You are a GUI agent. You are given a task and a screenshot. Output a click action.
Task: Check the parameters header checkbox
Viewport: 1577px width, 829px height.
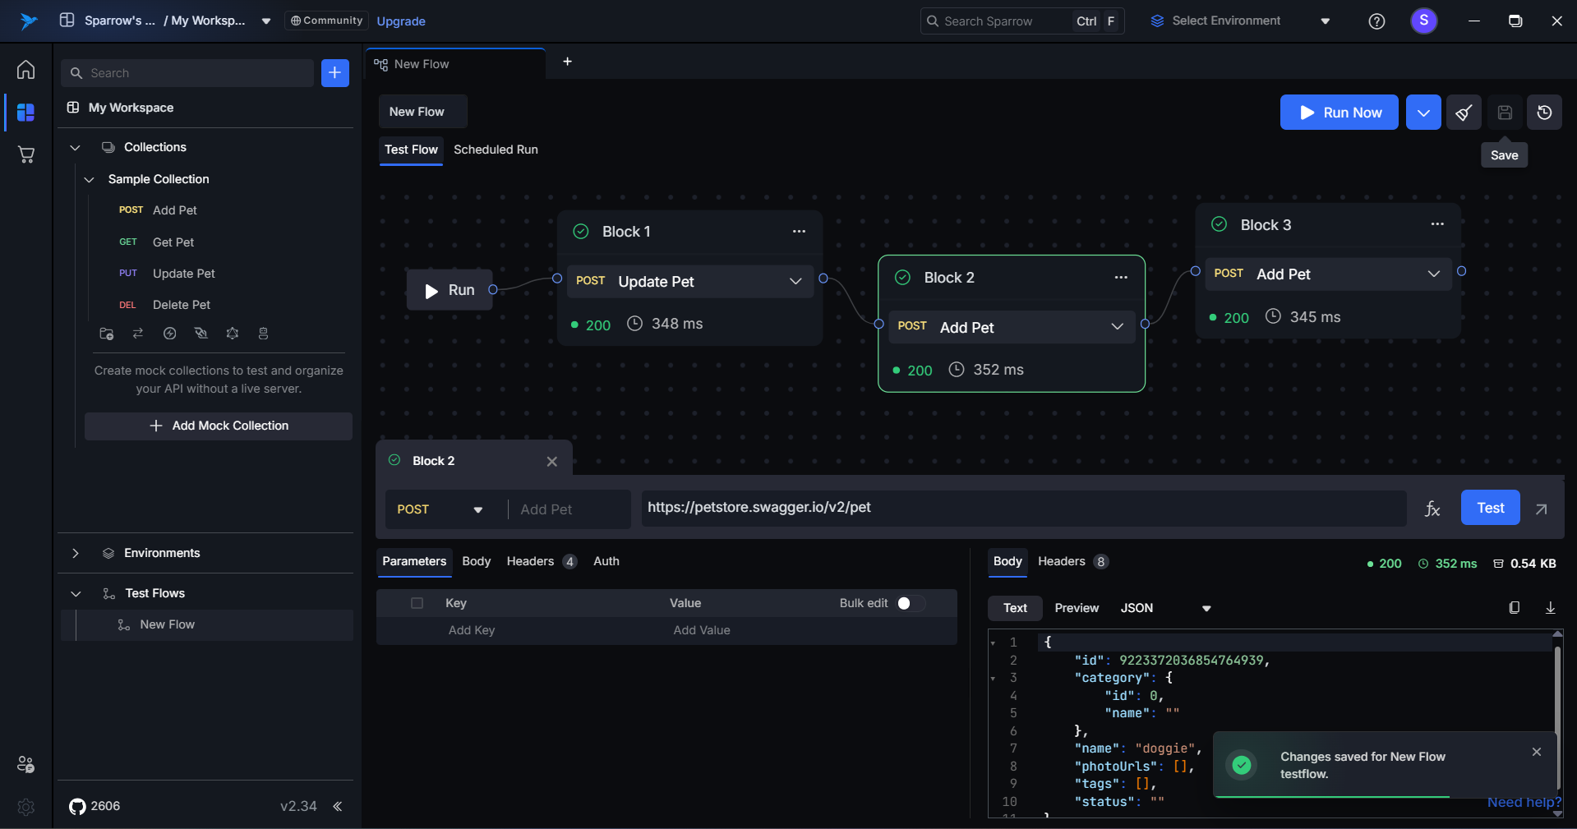click(x=417, y=603)
